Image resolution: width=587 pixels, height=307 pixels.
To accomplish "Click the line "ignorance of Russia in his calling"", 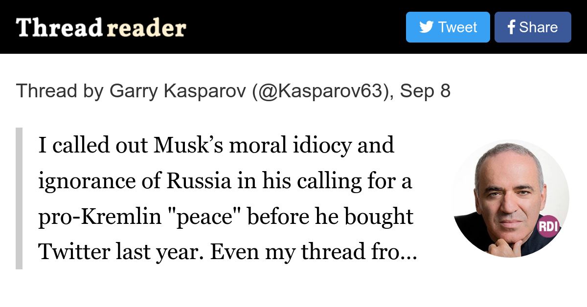I will click(226, 181).
